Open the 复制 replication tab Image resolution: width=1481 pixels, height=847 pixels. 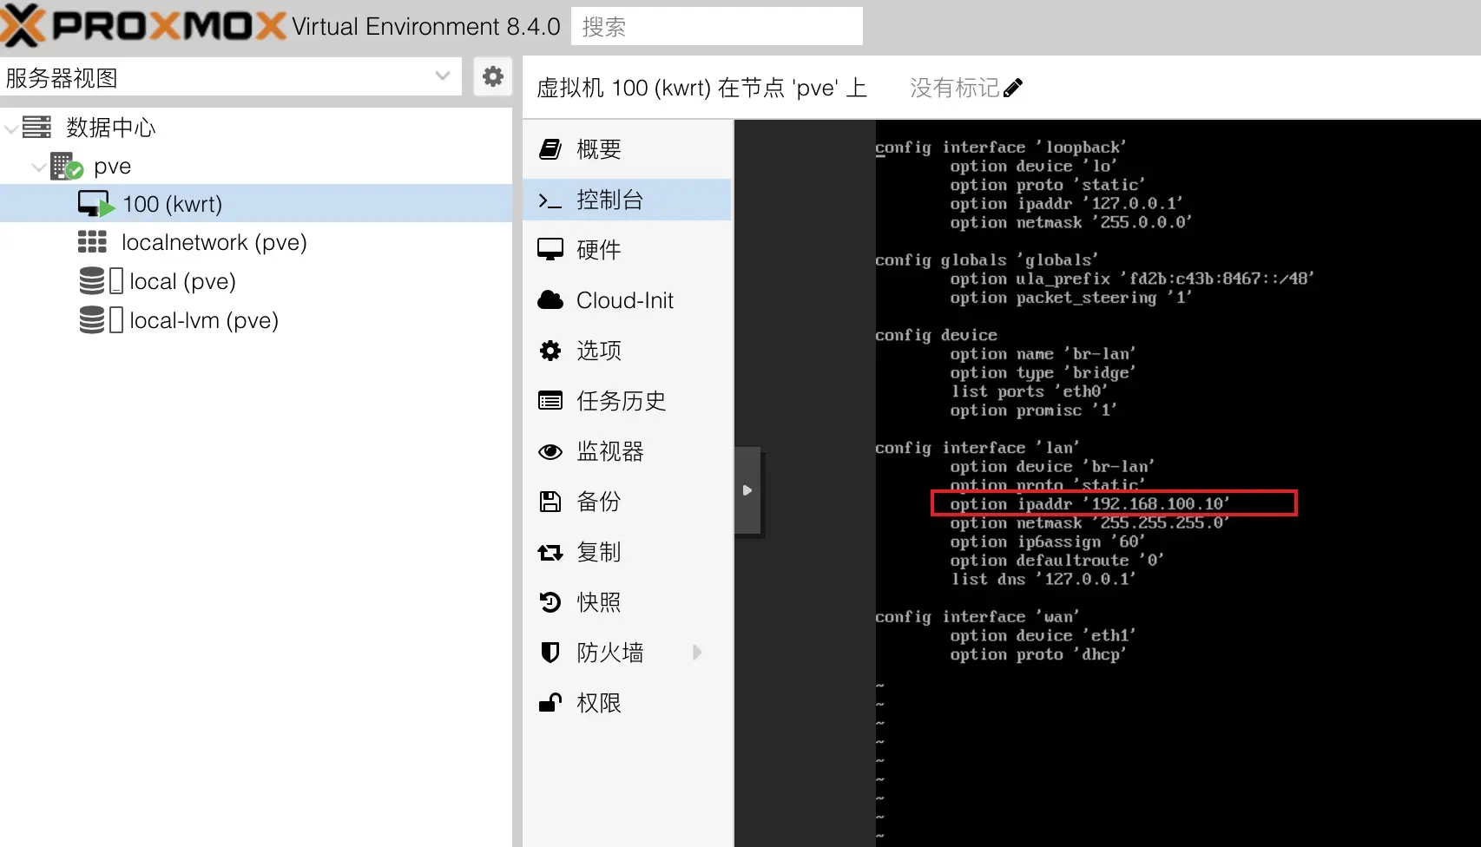pyautogui.click(x=627, y=552)
